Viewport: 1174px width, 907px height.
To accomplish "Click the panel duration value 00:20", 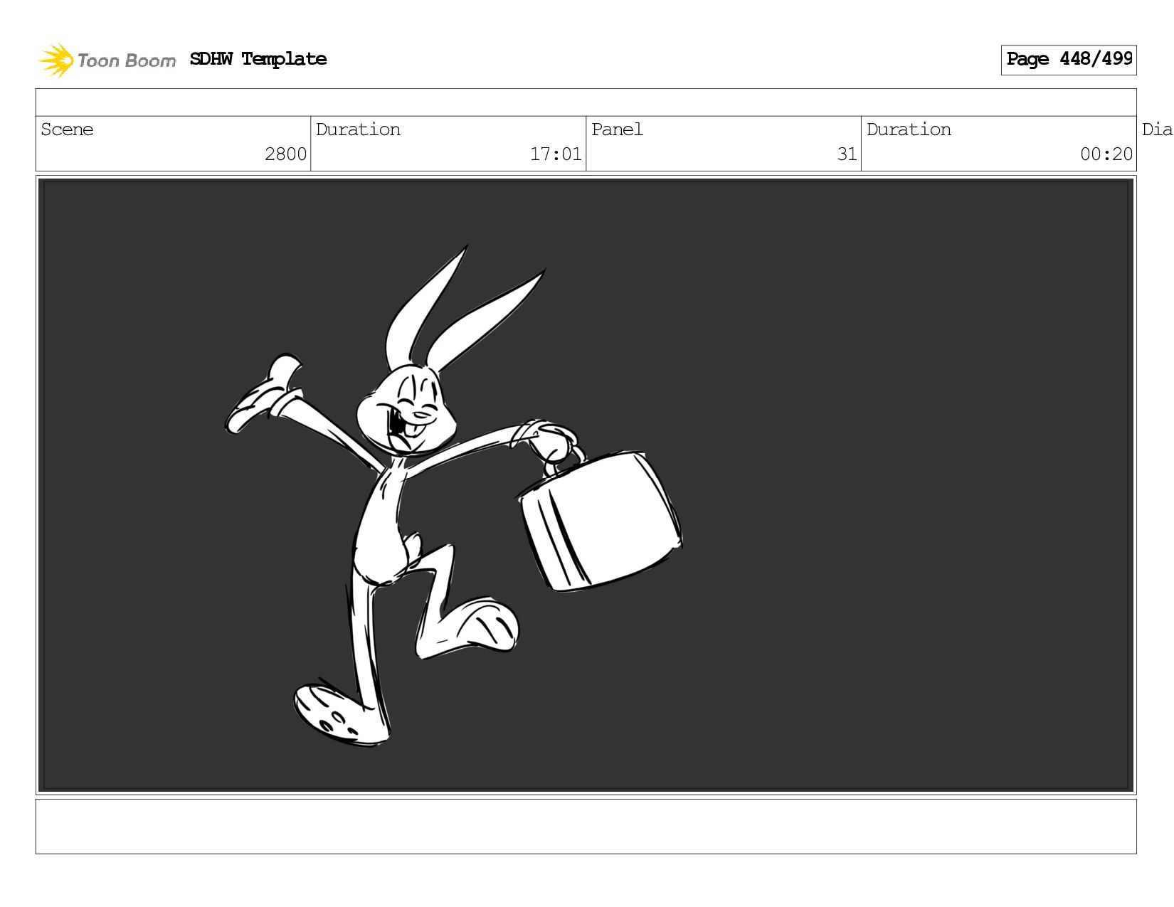I will (x=1106, y=154).
